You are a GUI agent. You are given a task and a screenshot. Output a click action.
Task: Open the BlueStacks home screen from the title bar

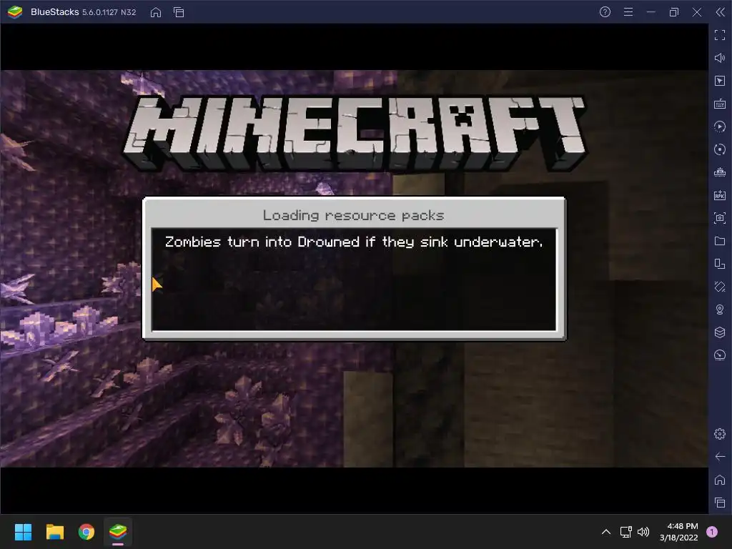156,12
